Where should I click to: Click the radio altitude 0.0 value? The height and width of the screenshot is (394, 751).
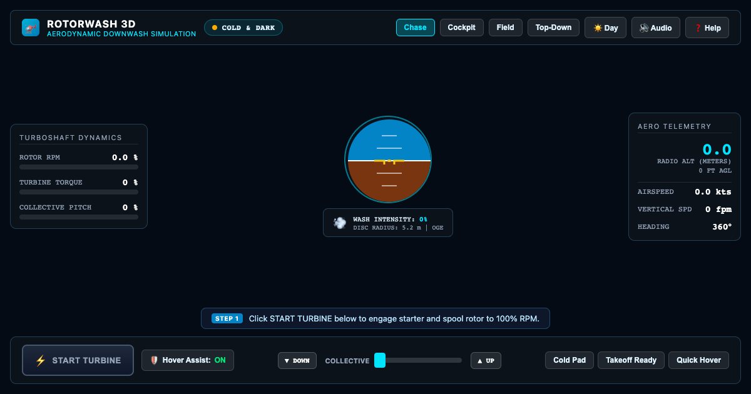click(x=717, y=149)
